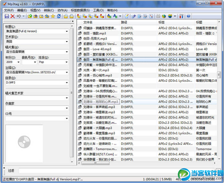Image resolution: width=224 pixels, height=183 pixels.
Task: Expand the 目录 directory field dropdown
Action: tap(67, 83)
